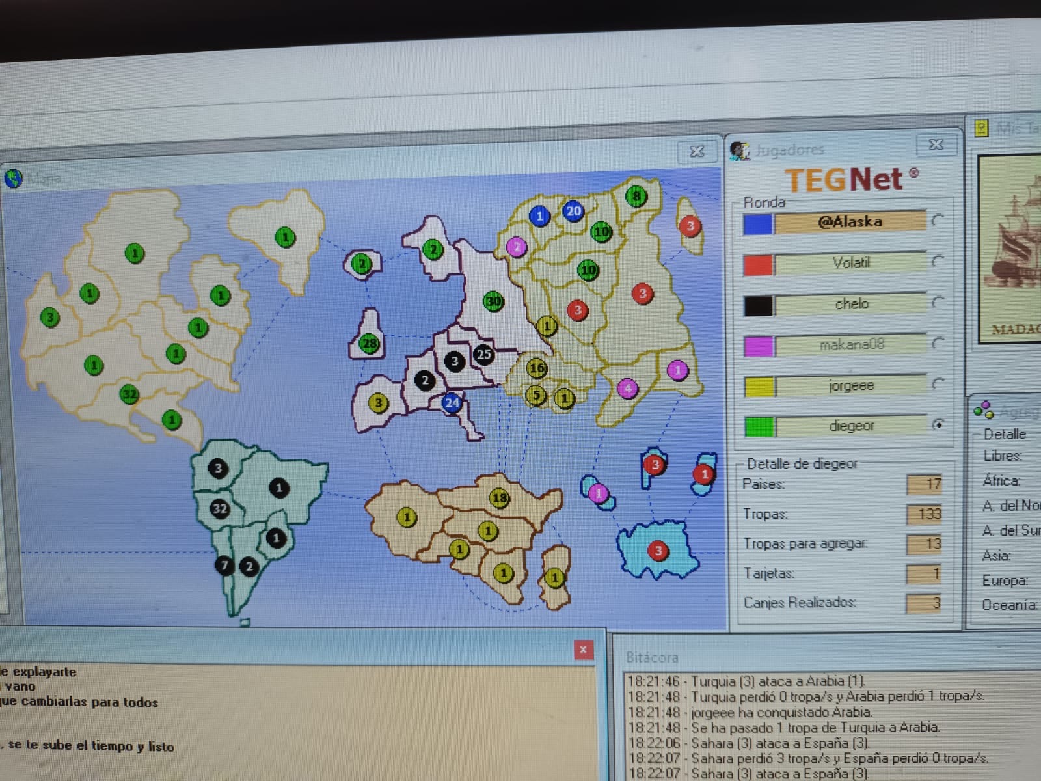
Task: Select the green token showing 3 on west coast
Action: [49, 318]
